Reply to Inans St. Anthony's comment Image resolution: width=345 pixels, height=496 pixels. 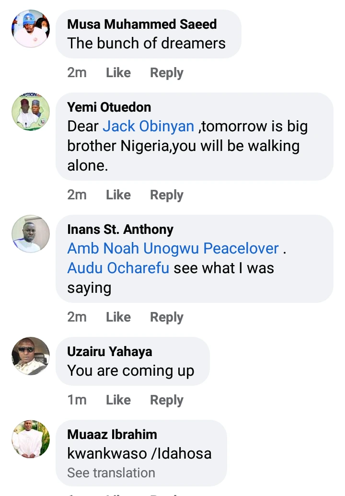click(x=167, y=317)
